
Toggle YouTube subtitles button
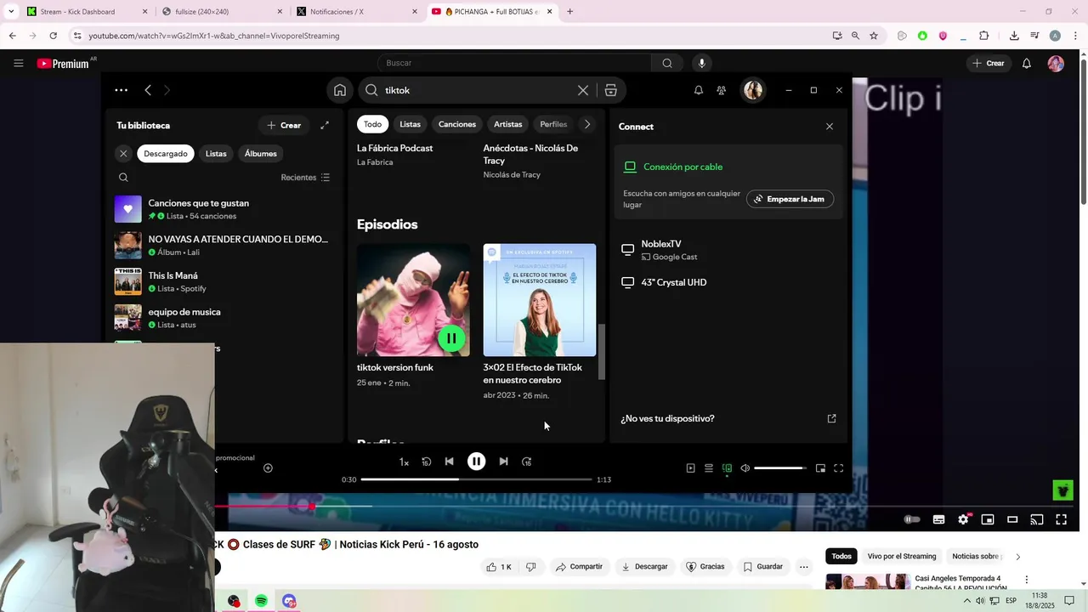click(939, 519)
